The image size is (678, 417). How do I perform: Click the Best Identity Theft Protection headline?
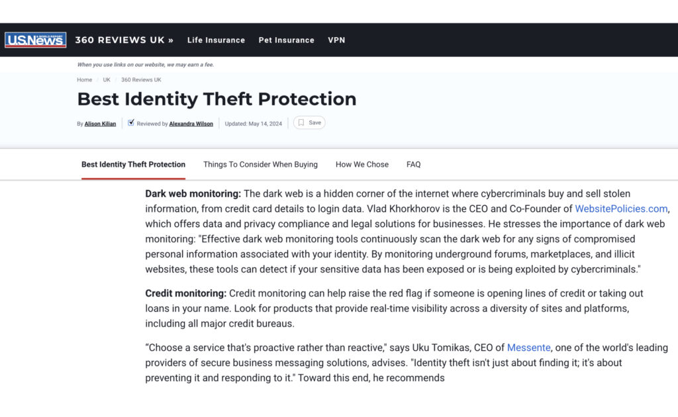pos(217,99)
